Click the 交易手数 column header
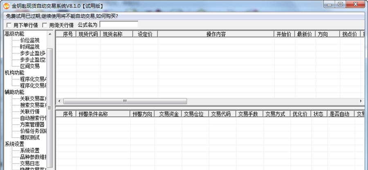This screenshot has width=368, height=170. [250, 114]
